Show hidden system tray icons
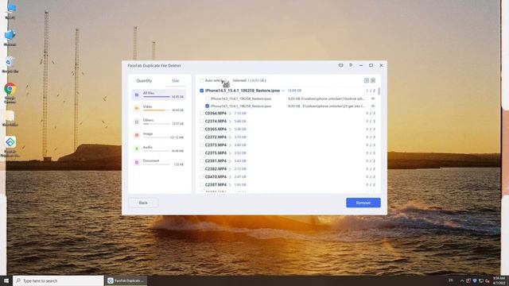 tap(462, 280)
